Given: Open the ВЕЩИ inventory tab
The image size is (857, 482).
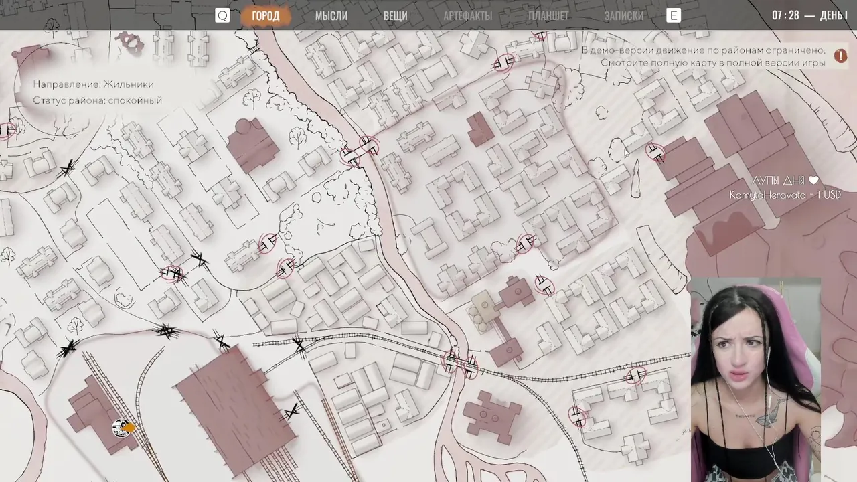Looking at the screenshot, I should (x=395, y=16).
